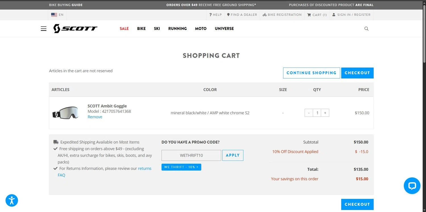The height and width of the screenshot is (212, 426).
Task: Click the mineral black/white color text
Action: (x=210, y=113)
